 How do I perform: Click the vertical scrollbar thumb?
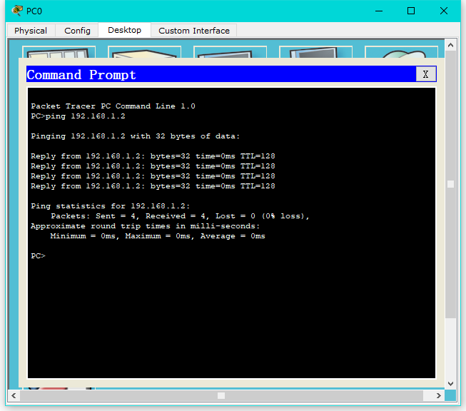point(450,184)
